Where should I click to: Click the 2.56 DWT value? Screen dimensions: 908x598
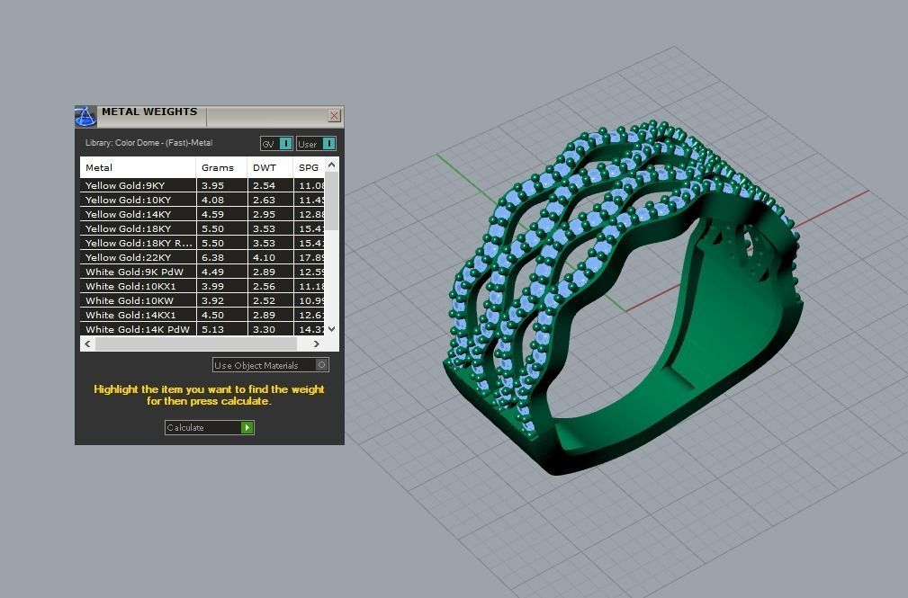pyautogui.click(x=264, y=286)
